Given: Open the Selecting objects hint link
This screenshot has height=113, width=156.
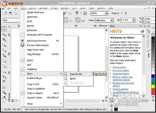Looking at the screenshot, I should tap(121, 74).
